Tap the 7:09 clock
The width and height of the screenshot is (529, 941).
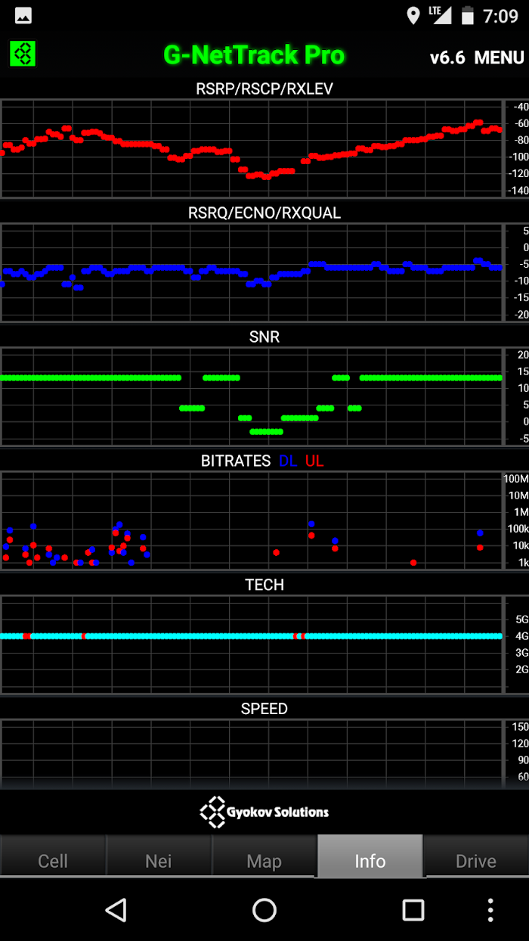(x=500, y=16)
